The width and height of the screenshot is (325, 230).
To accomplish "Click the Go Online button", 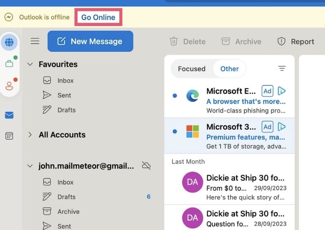I will [98, 17].
